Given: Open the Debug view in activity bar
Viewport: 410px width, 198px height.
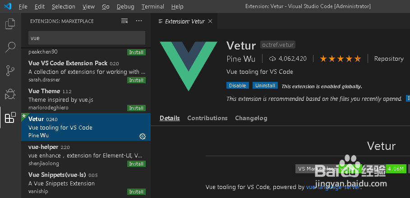Looking at the screenshot, I should click(x=10, y=94).
